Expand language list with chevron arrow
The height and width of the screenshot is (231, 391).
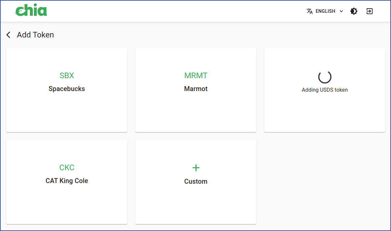[341, 11]
